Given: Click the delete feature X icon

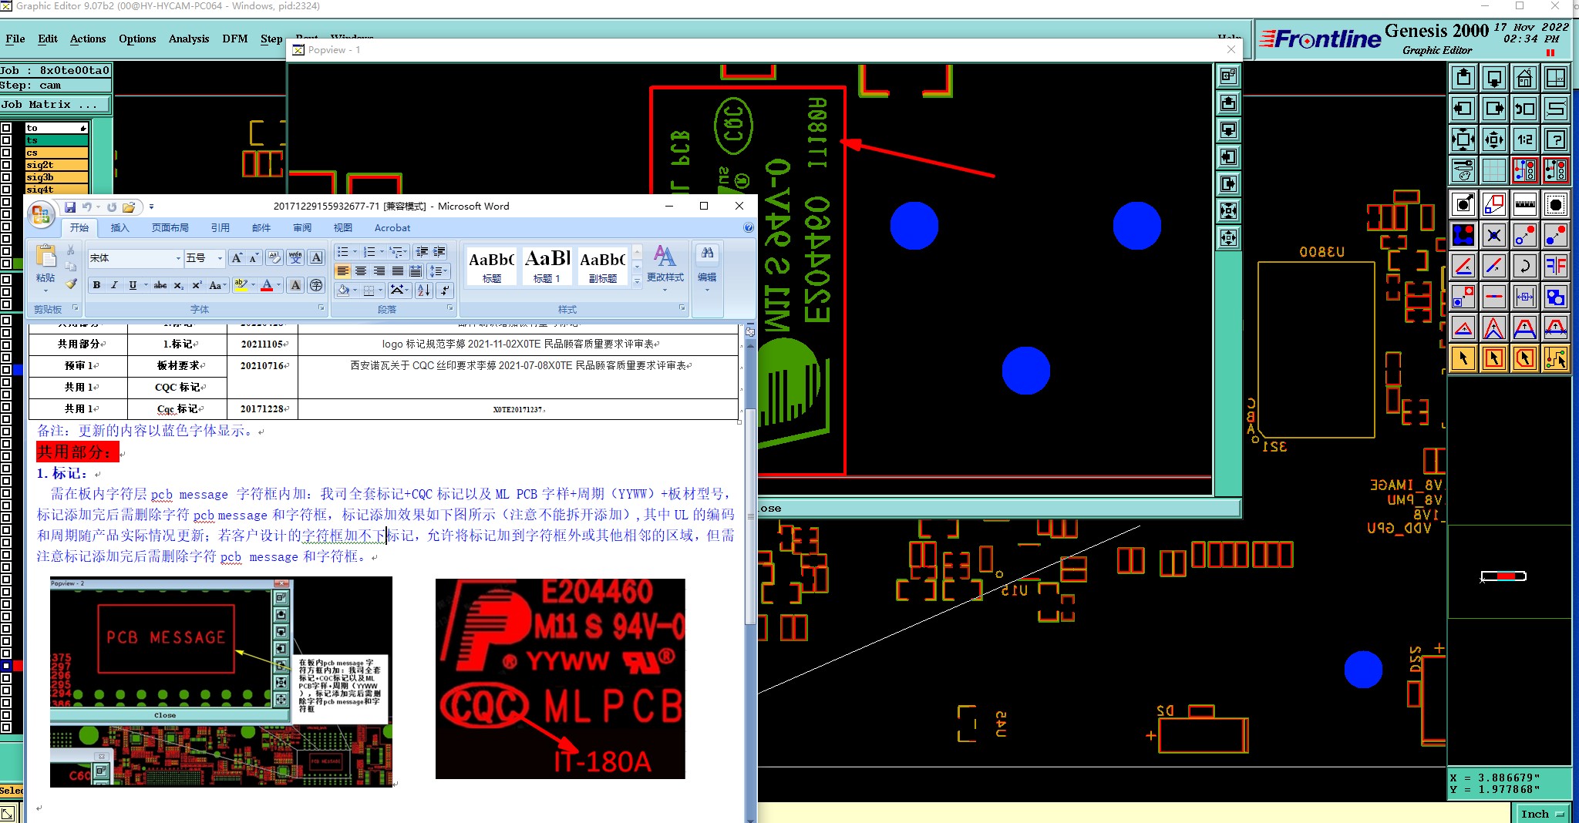Looking at the screenshot, I should [1493, 235].
